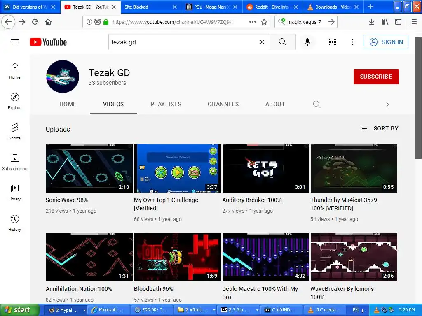422x316 pixels.
Task: Open YouTube apps grid icon
Action: (x=333, y=42)
